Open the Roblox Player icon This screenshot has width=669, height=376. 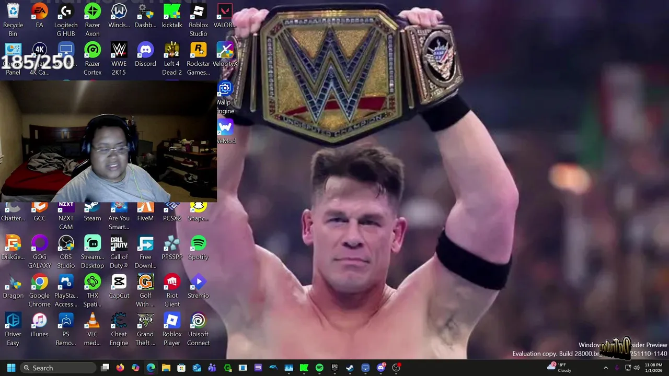(172, 329)
